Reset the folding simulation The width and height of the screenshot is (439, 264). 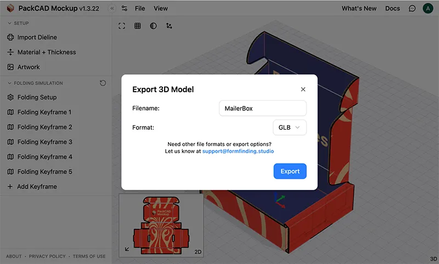tap(103, 83)
